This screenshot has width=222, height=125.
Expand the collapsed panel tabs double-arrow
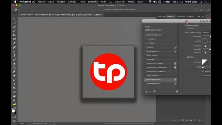(199, 17)
